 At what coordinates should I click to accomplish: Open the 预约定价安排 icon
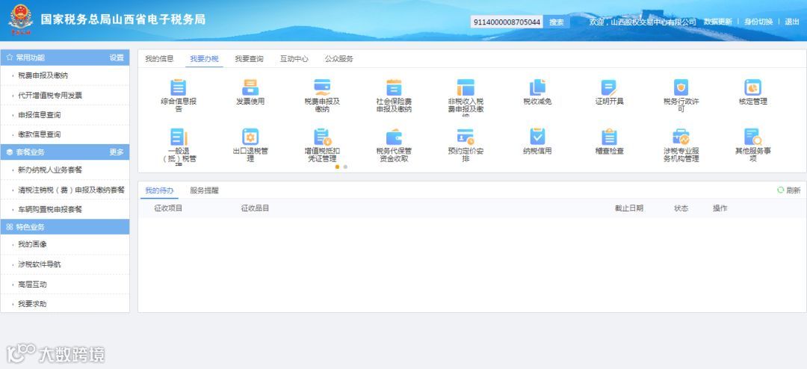[466, 137]
